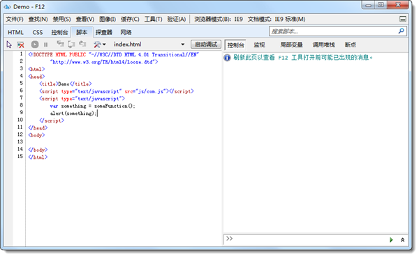Open the 局部变量 tab

(x=291, y=45)
